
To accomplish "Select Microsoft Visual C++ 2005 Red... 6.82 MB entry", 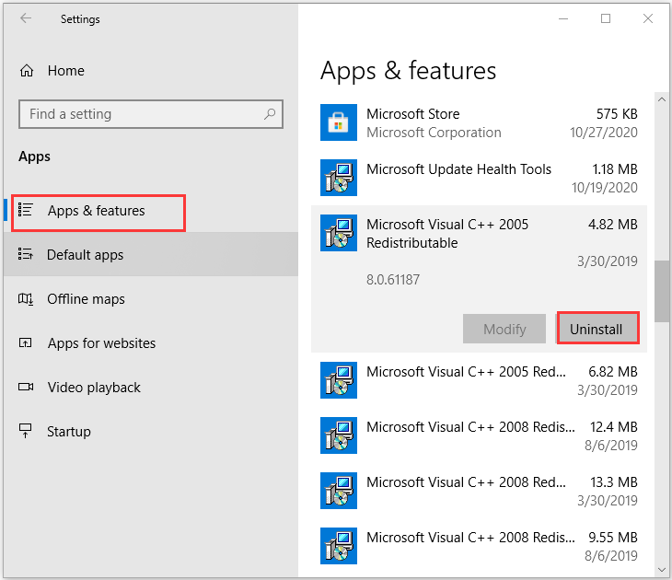I will click(x=479, y=380).
